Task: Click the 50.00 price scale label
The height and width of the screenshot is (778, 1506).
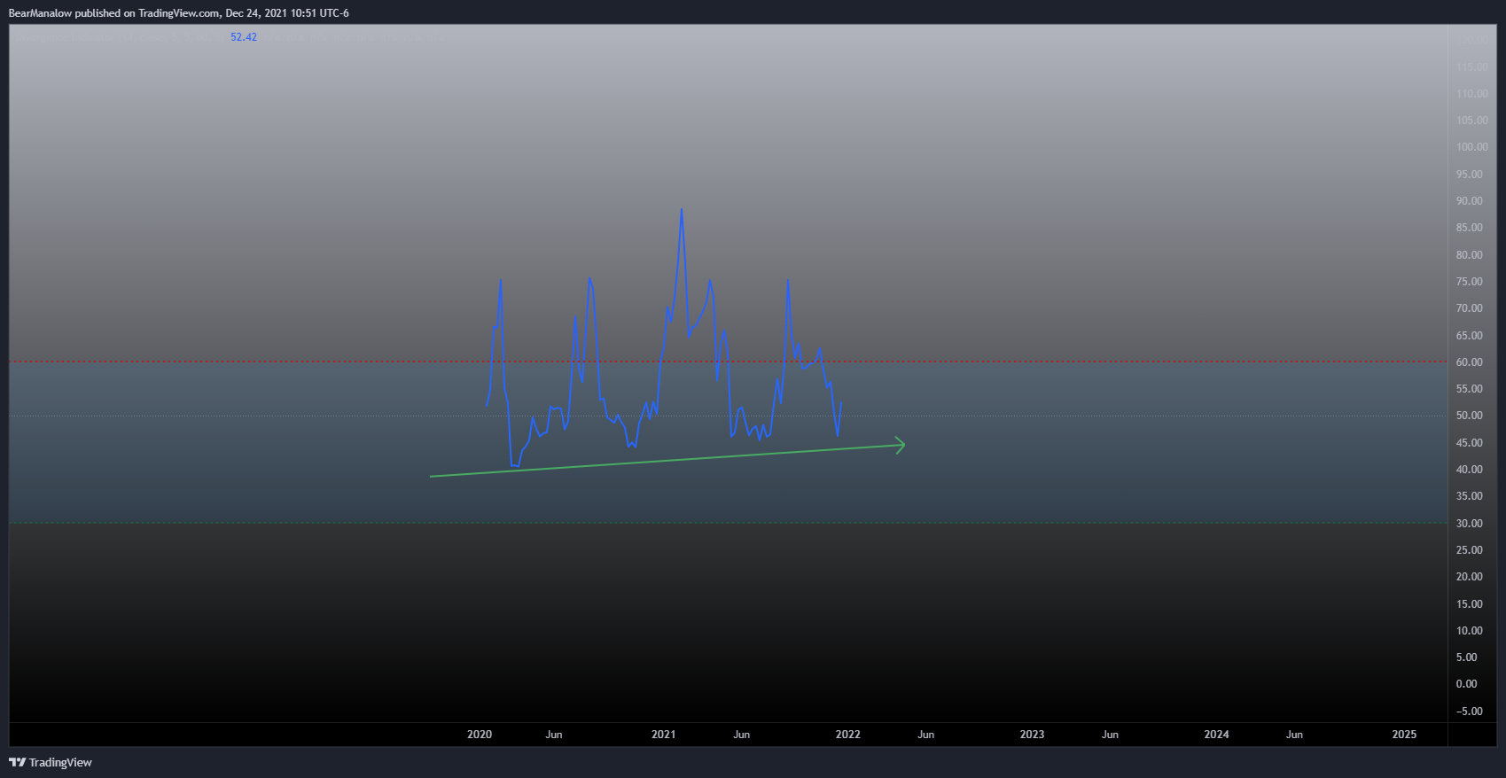Action: coord(1470,416)
